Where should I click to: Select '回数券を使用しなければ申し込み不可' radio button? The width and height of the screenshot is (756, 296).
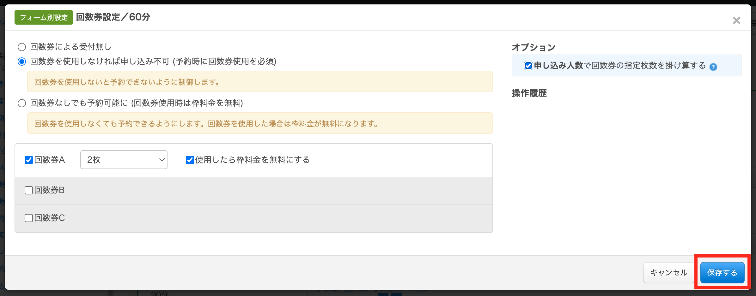pos(22,62)
